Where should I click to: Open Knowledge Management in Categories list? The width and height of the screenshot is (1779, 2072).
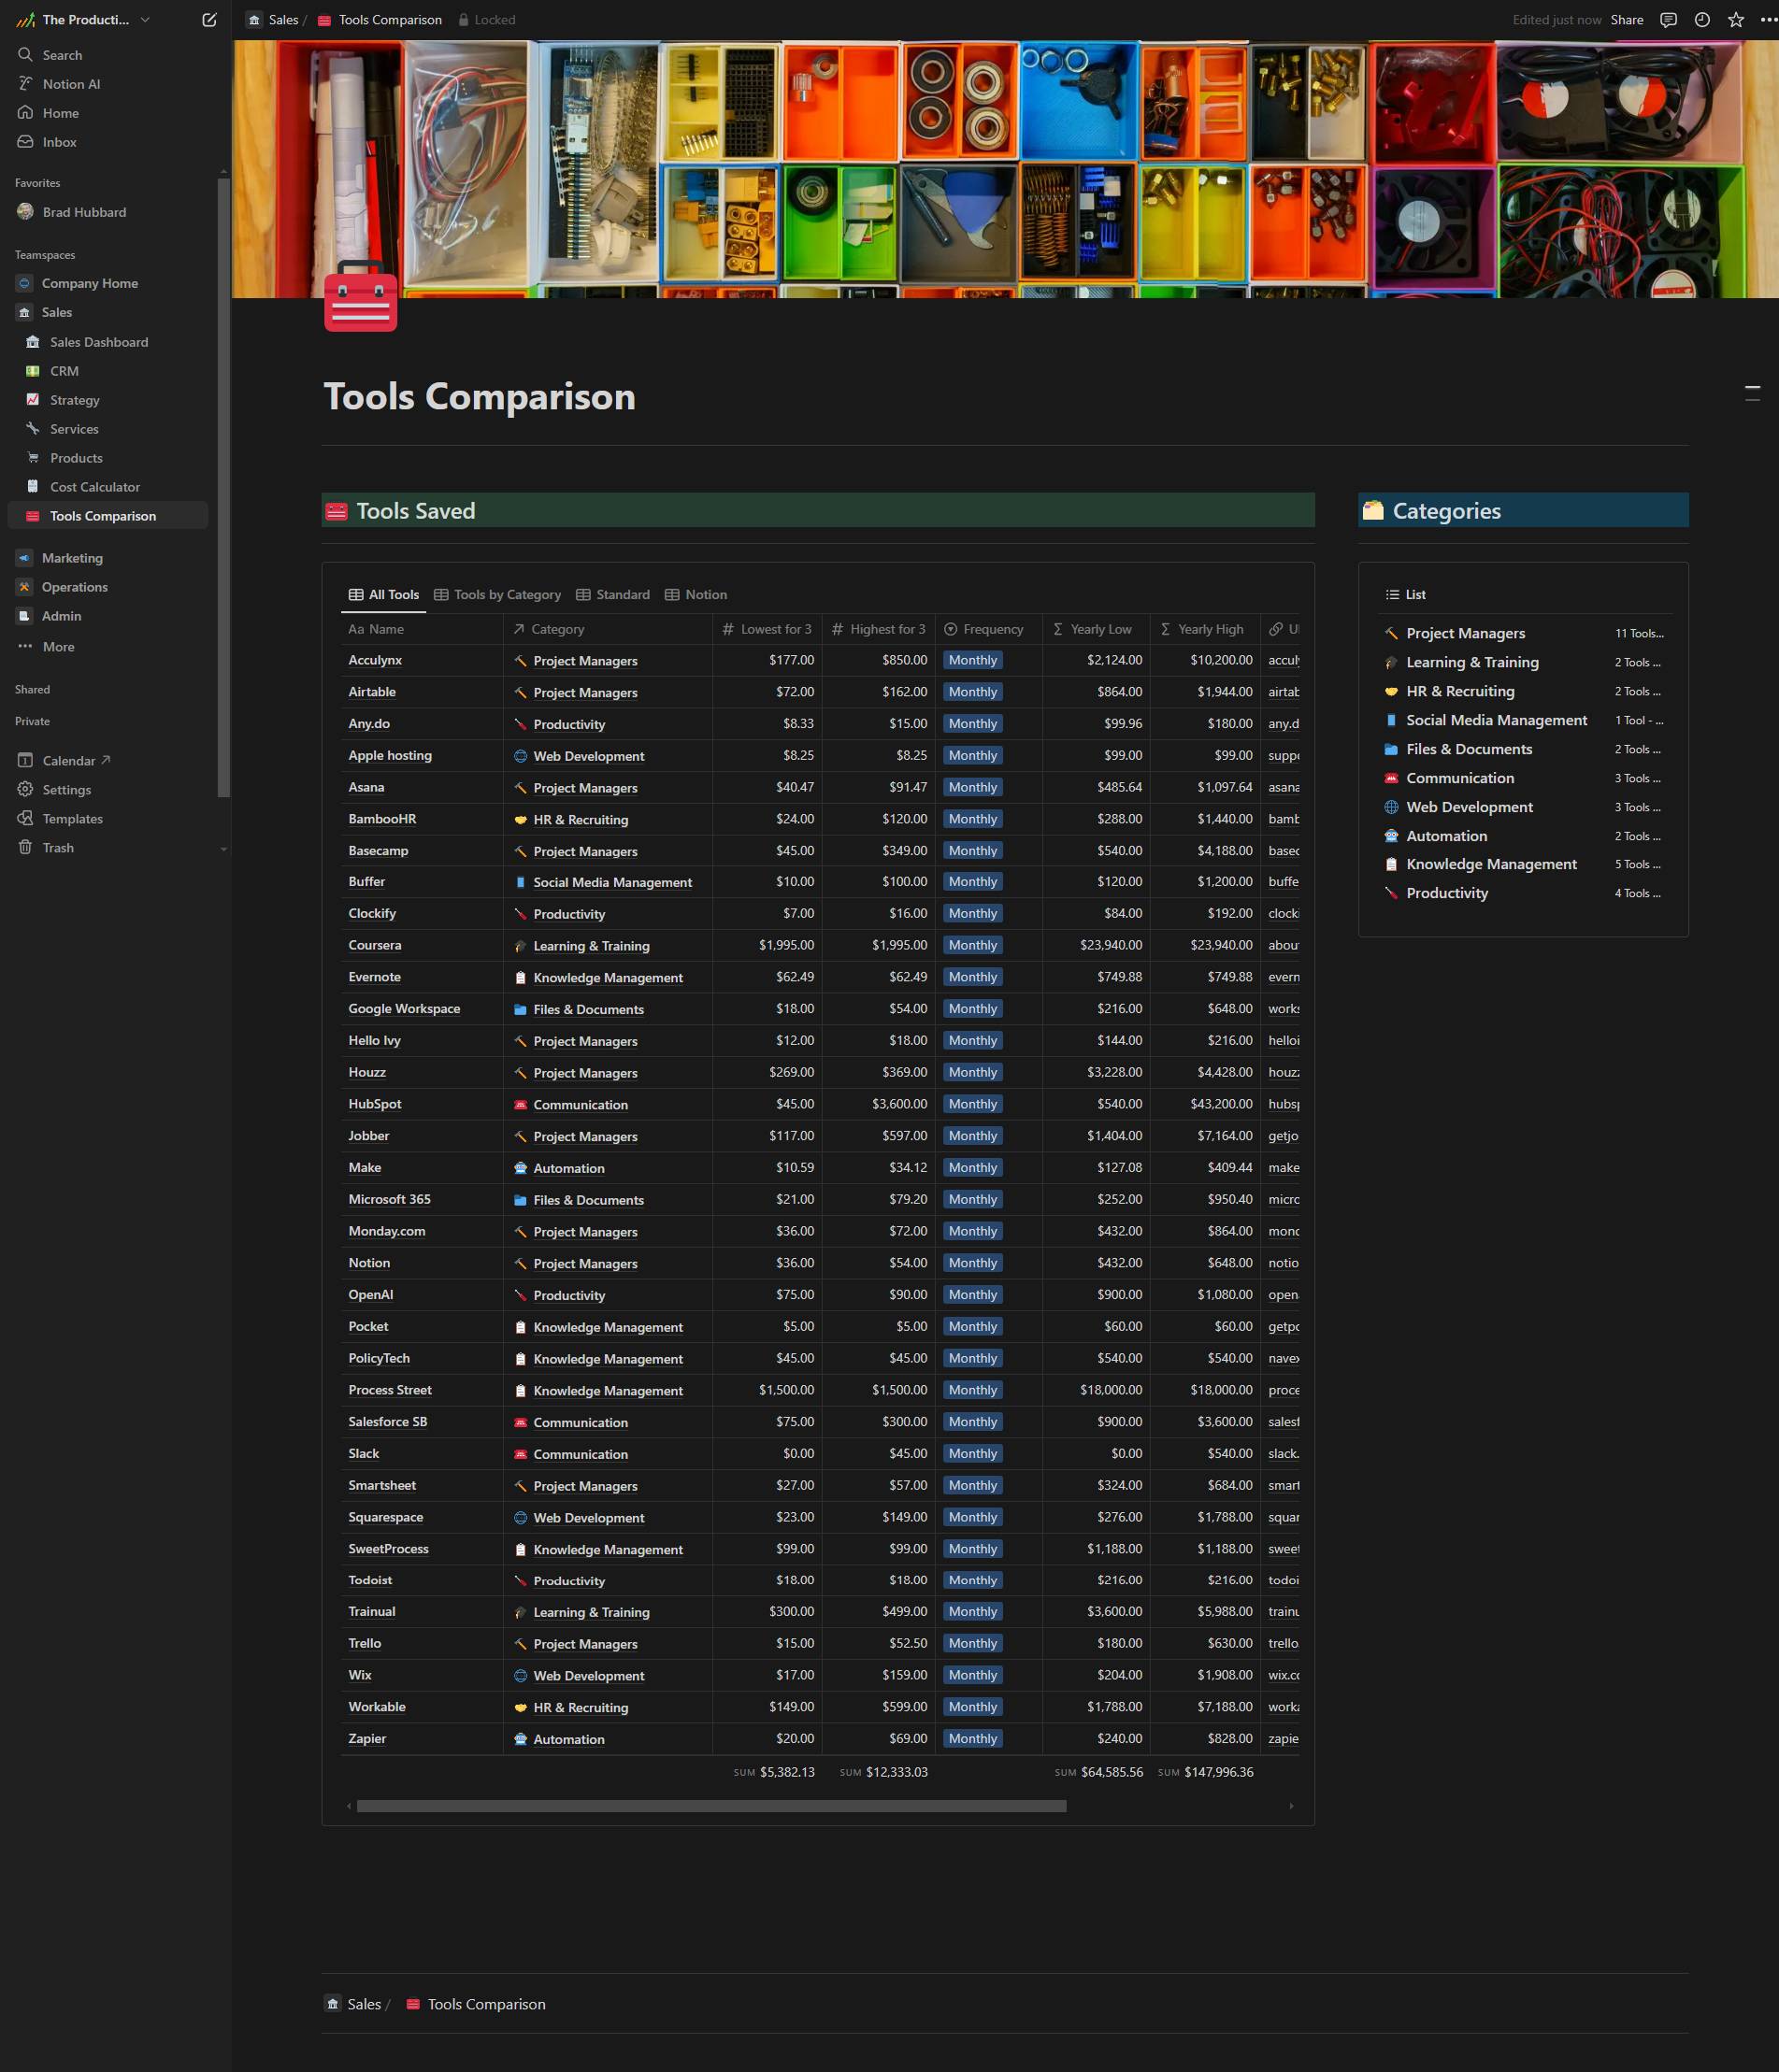[1490, 864]
